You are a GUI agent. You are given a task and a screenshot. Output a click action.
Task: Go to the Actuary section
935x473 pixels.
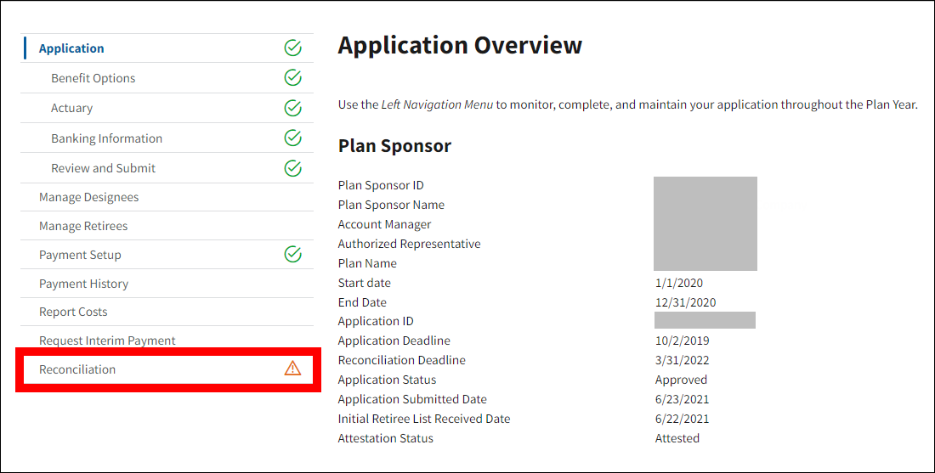(71, 108)
